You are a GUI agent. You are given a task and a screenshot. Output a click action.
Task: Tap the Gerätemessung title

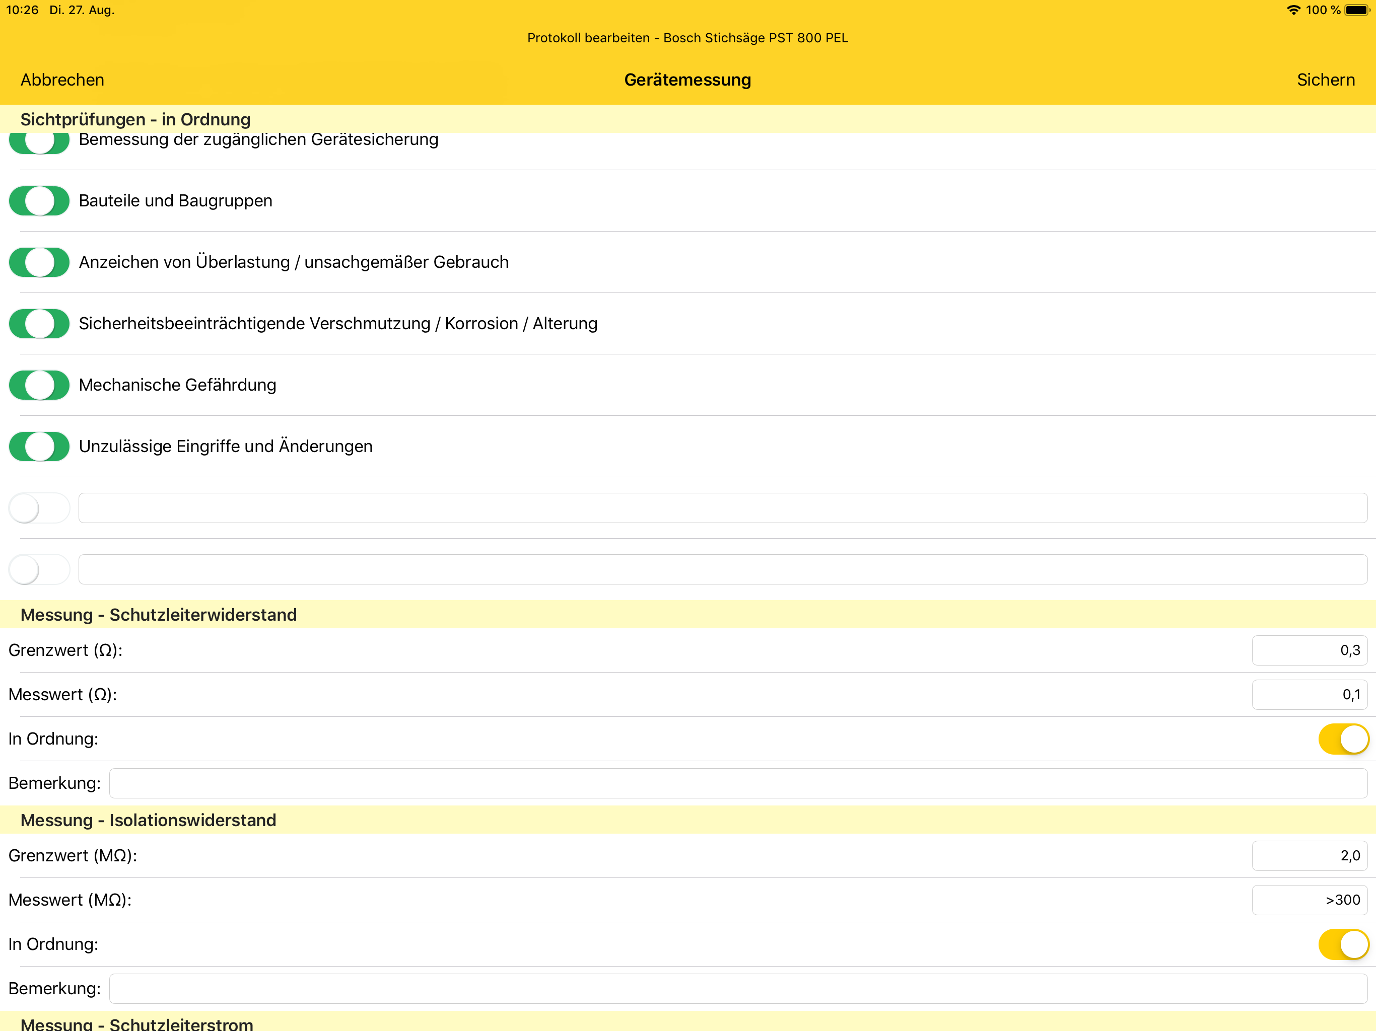687,80
